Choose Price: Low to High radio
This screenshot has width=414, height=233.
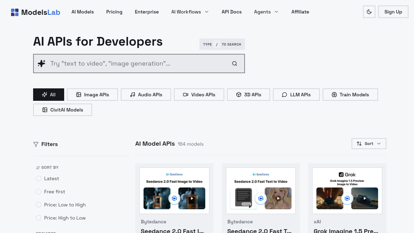pyautogui.click(x=39, y=205)
